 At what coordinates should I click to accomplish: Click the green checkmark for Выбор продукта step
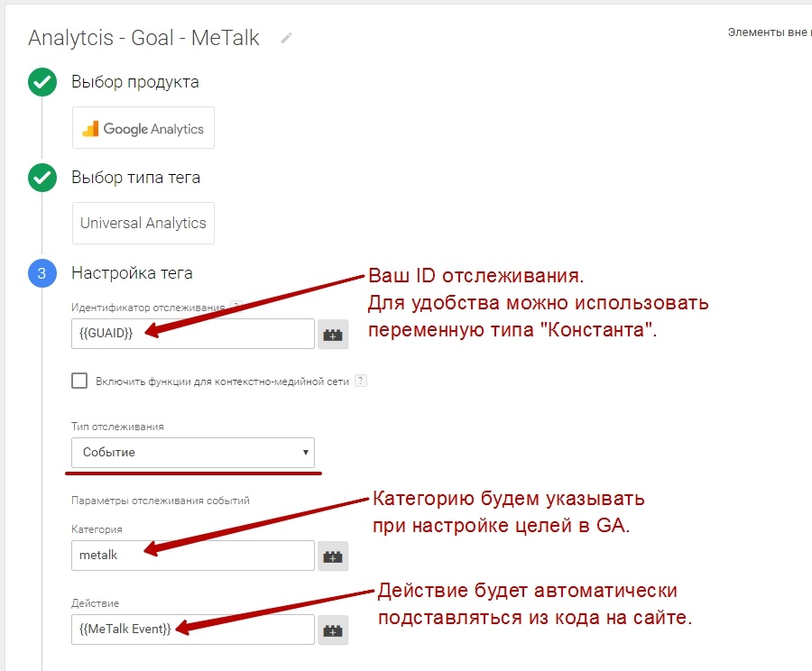tap(42, 82)
